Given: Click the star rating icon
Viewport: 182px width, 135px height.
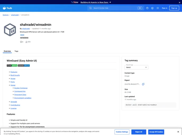Looking at the screenshot, I should (x=21, y=42).
